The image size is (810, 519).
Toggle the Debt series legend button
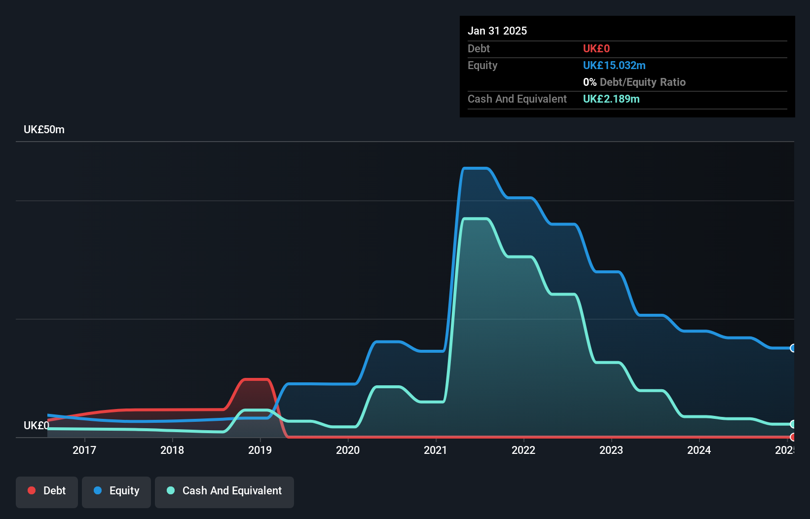tap(47, 492)
